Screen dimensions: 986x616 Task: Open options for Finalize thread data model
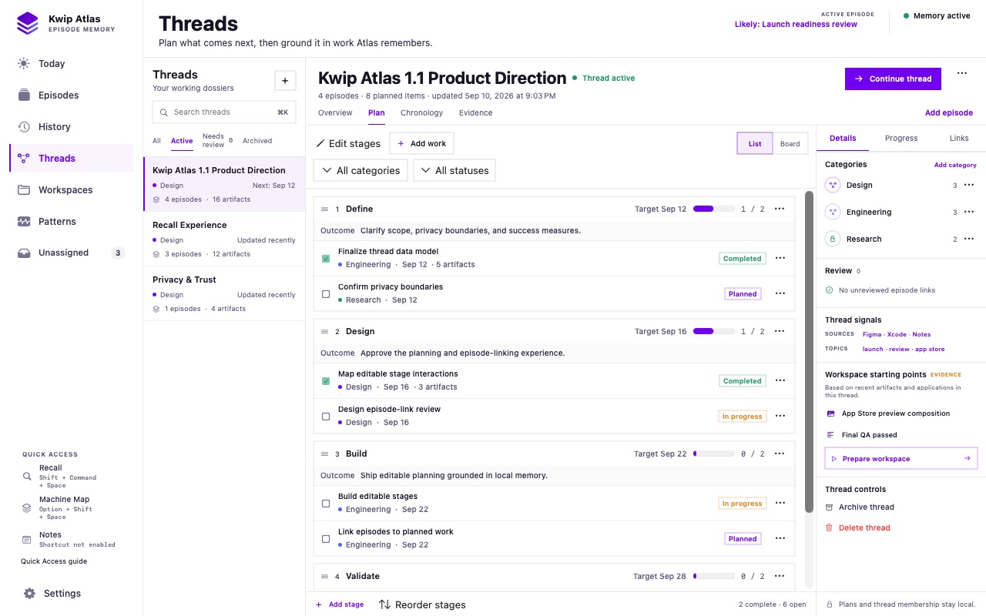point(780,258)
